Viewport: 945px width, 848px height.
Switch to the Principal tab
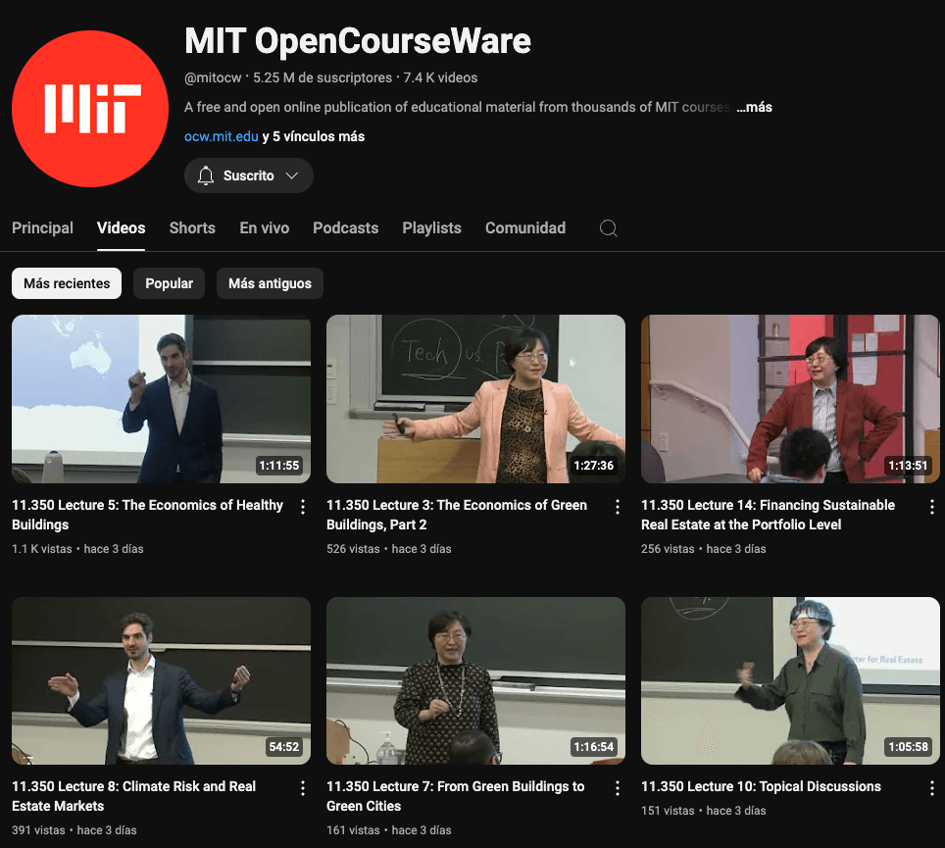[x=42, y=227]
